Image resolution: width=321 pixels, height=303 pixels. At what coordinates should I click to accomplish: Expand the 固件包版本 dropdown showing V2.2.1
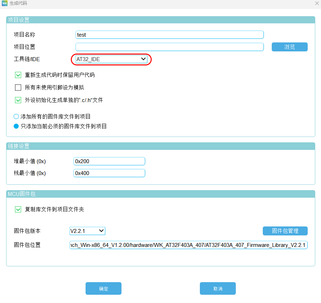pos(87,231)
